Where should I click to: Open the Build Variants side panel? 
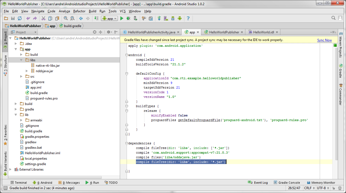pyautogui.click(x=5, y=163)
